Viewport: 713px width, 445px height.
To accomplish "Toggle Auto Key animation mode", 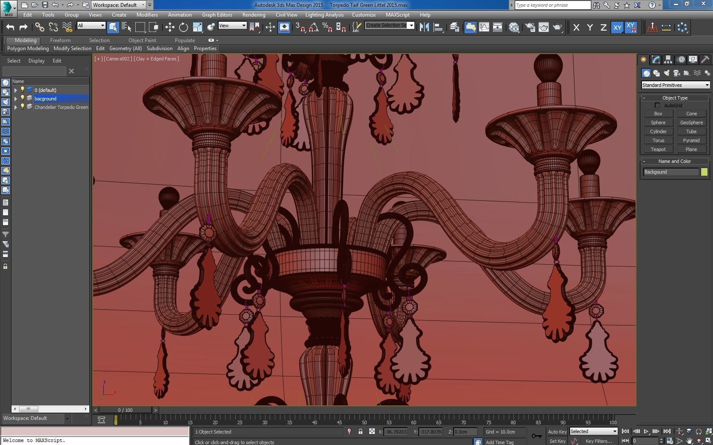I will click(557, 431).
